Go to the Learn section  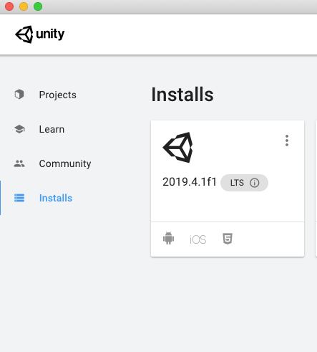tap(52, 129)
